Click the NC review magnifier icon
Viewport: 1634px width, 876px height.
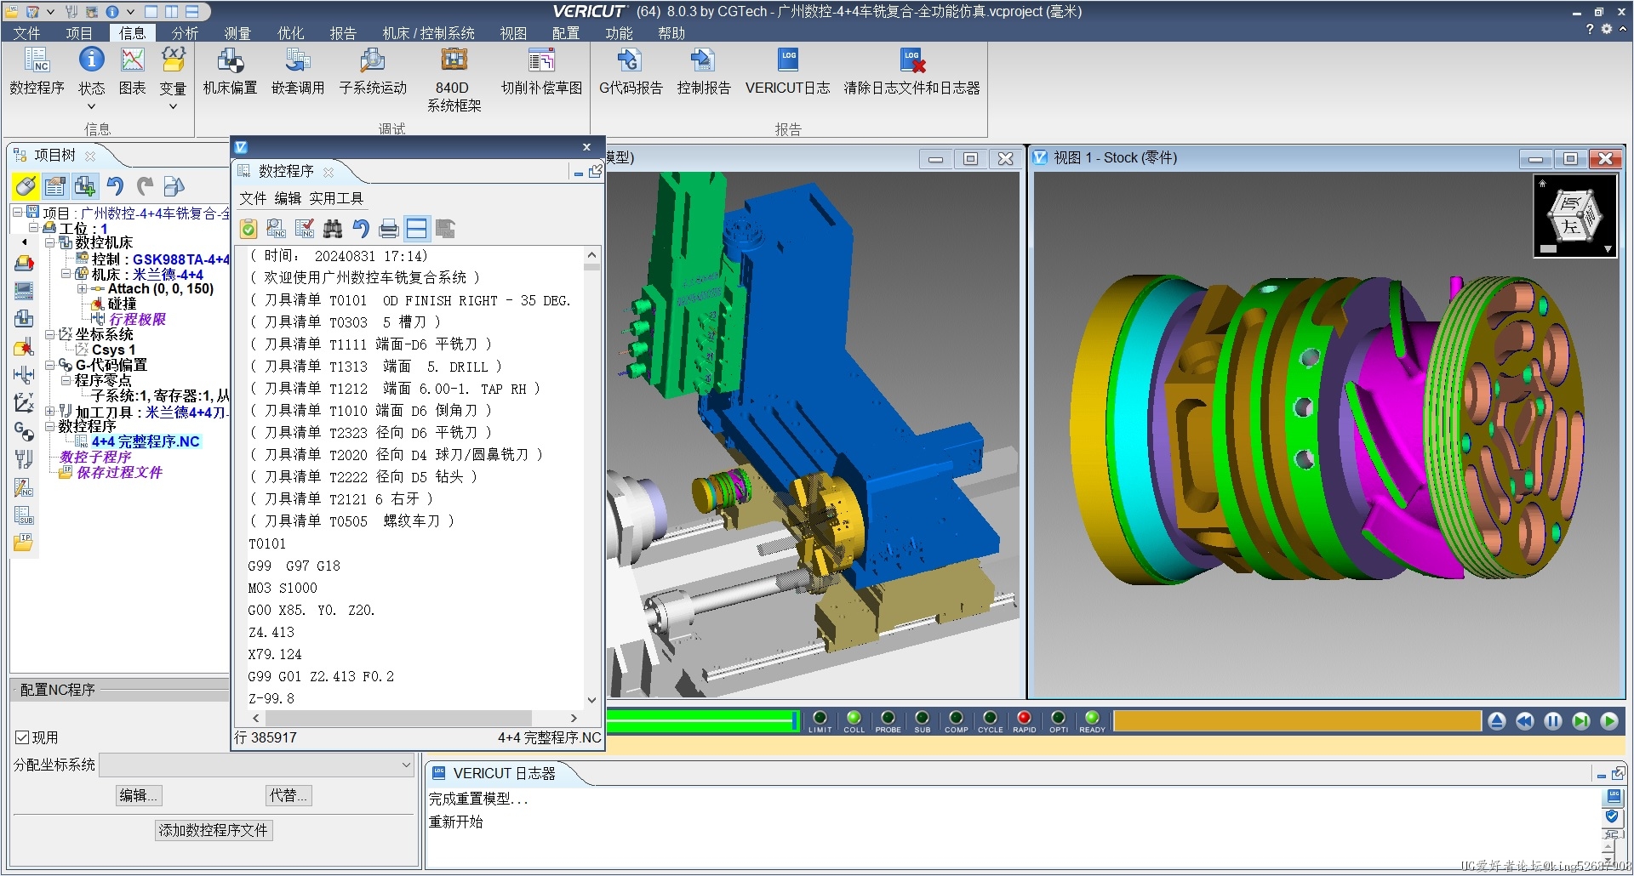(x=276, y=229)
